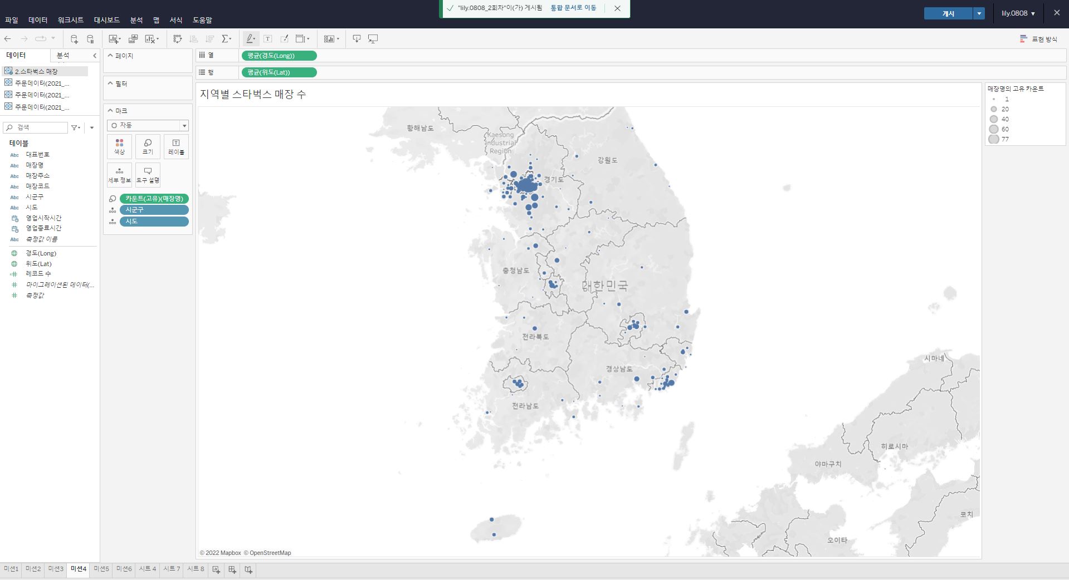This screenshot has height=580, width=1069.
Task: Switch to the 시트 7 sheet tab
Action: click(172, 569)
